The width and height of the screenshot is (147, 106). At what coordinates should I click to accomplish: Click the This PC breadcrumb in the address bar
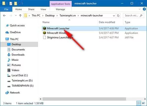(36, 16)
